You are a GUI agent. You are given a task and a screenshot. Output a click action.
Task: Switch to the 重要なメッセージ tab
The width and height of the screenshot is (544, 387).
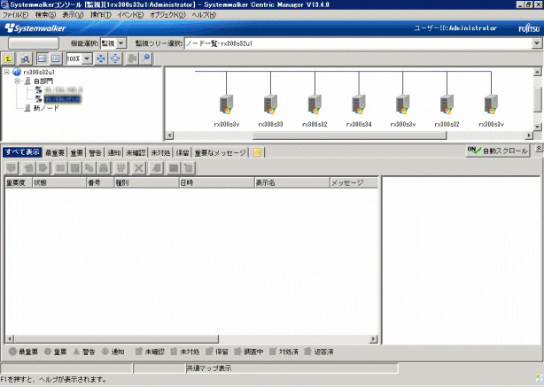click(x=221, y=152)
